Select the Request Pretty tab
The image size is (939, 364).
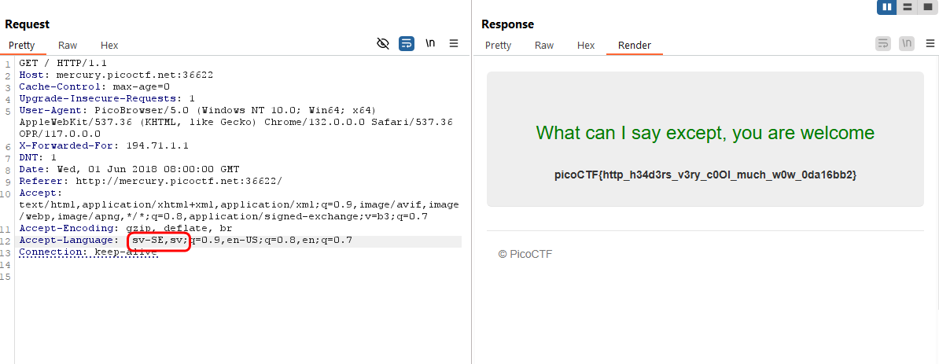(22, 46)
